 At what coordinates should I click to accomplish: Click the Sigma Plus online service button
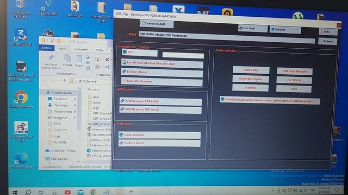click(x=251, y=70)
